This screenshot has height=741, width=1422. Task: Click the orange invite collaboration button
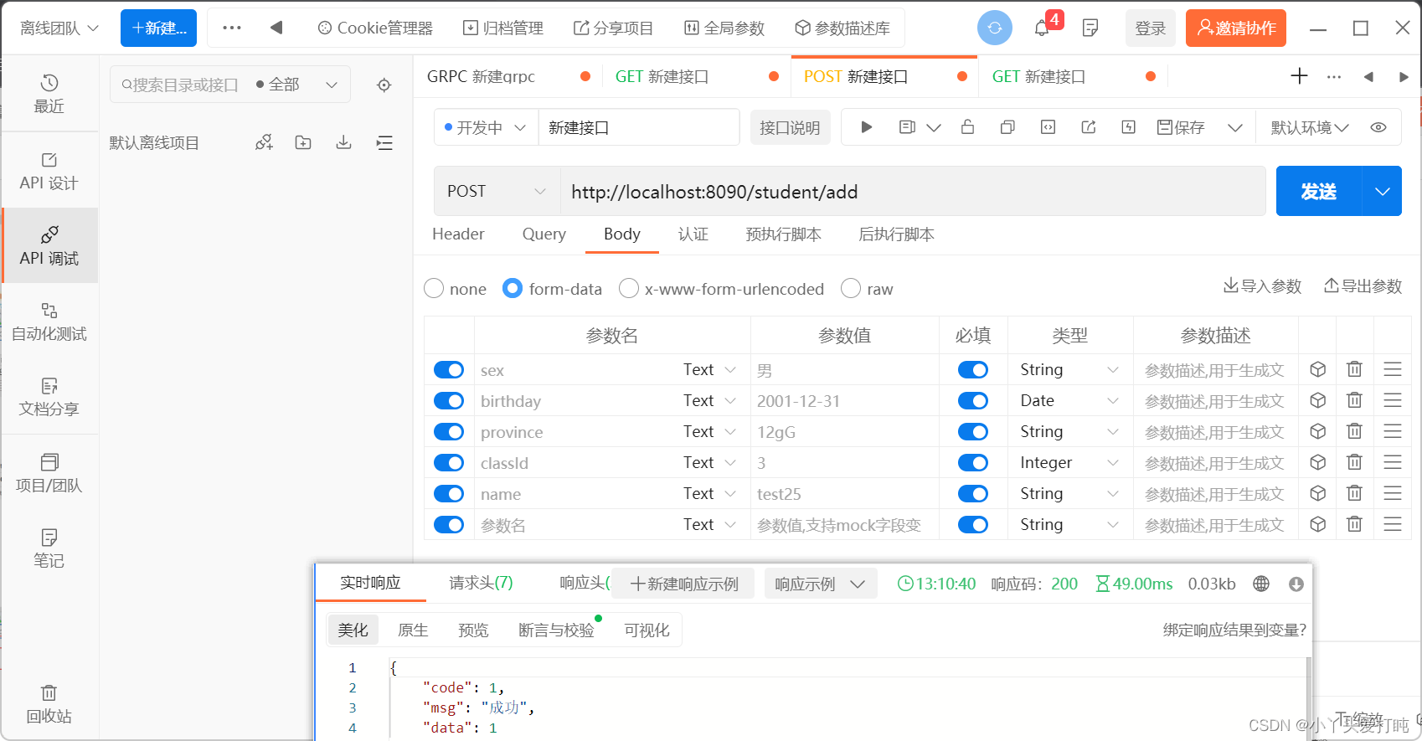[x=1236, y=28]
